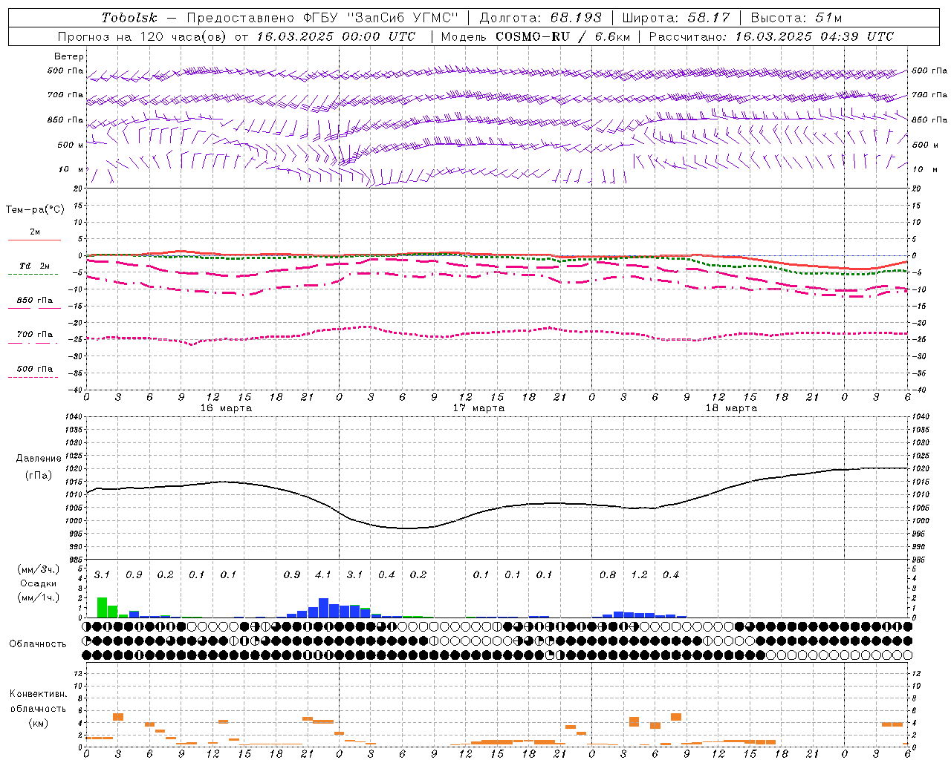Click the dash-dot "700 гПа" temperature legend line
The width and height of the screenshot is (951, 760).
point(33,343)
